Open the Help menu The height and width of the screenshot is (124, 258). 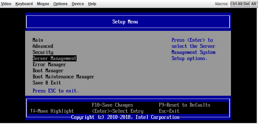click(x=92, y=4)
